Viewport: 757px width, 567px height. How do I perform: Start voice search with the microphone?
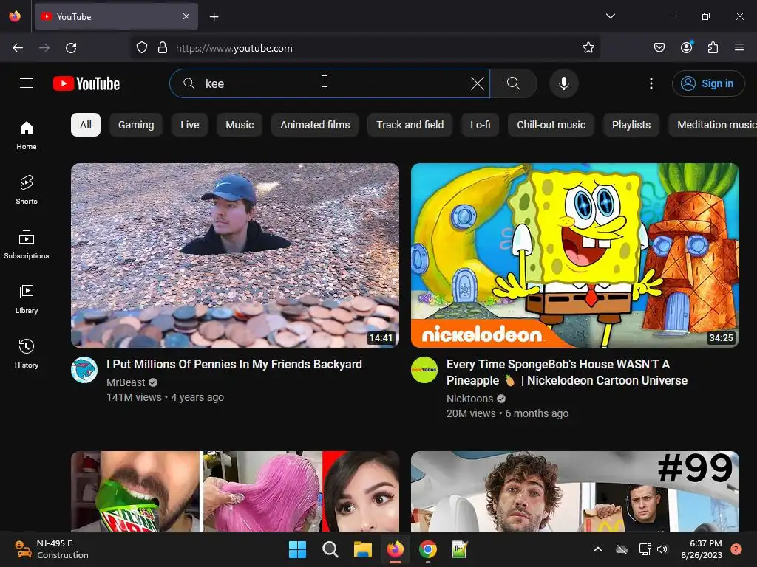pyautogui.click(x=563, y=83)
